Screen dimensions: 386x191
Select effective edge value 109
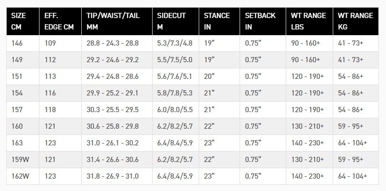60,43
